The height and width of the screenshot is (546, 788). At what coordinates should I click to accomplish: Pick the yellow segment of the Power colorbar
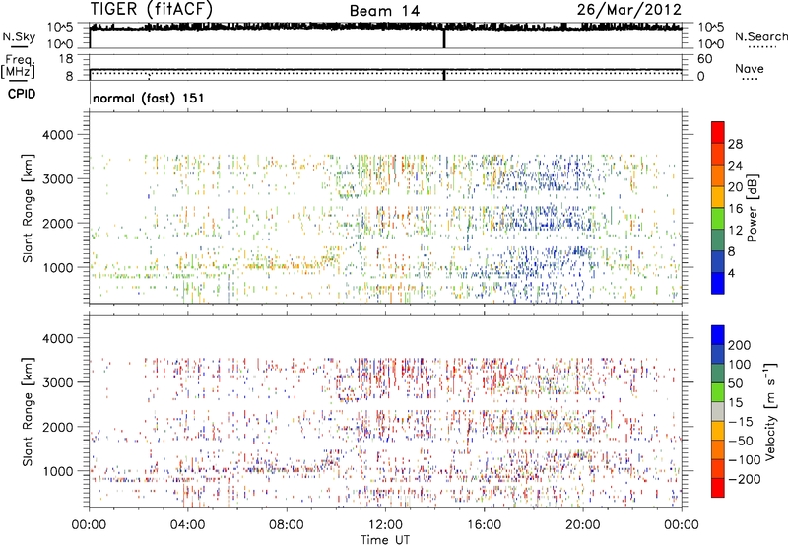pyautogui.click(x=718, y=193)
